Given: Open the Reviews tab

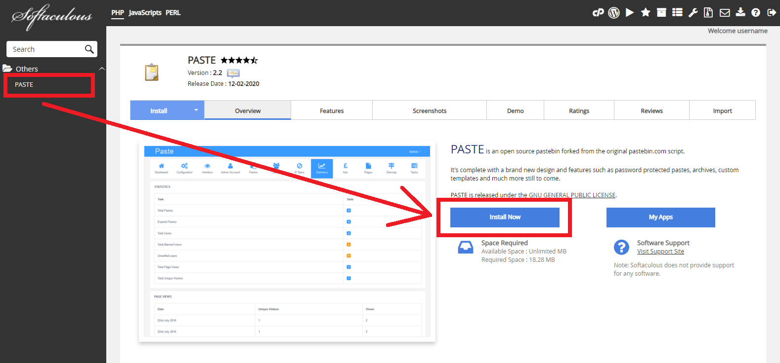Looking at the screenshot, I should pyautogui.click(x=652, y=110).
